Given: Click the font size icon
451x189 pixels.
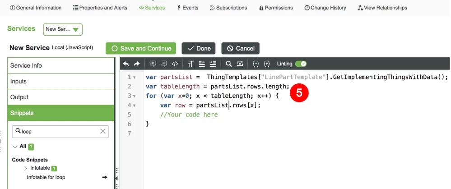Looking at the screenshot, I should click(191, 64).
